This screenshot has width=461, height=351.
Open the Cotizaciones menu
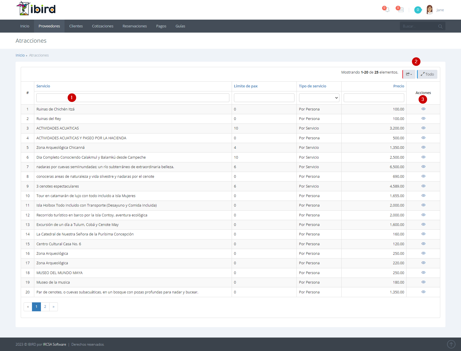(x=103, y=26)
